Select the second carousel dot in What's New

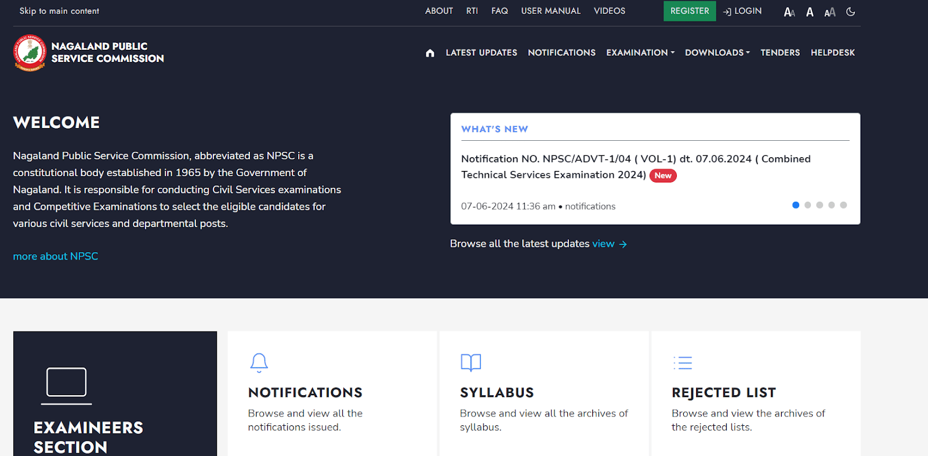[807, 205]
